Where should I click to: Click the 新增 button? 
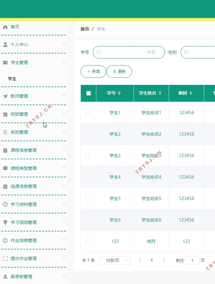[x=94, y=72]
